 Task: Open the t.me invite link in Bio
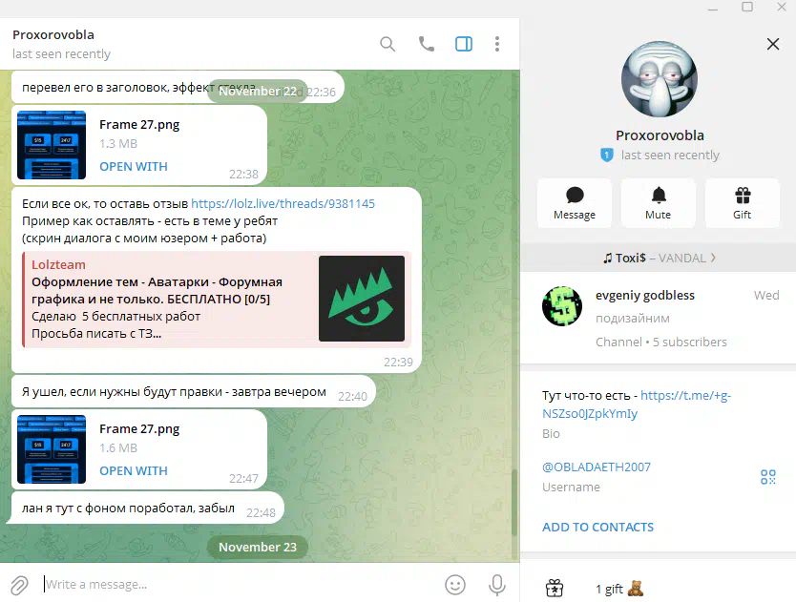[x=637, y=405]
